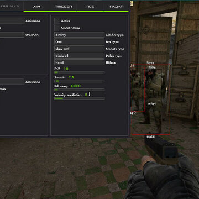Screen dimensions: 199x199
Task: Open the TRIGGER tab
Action: 64,7
